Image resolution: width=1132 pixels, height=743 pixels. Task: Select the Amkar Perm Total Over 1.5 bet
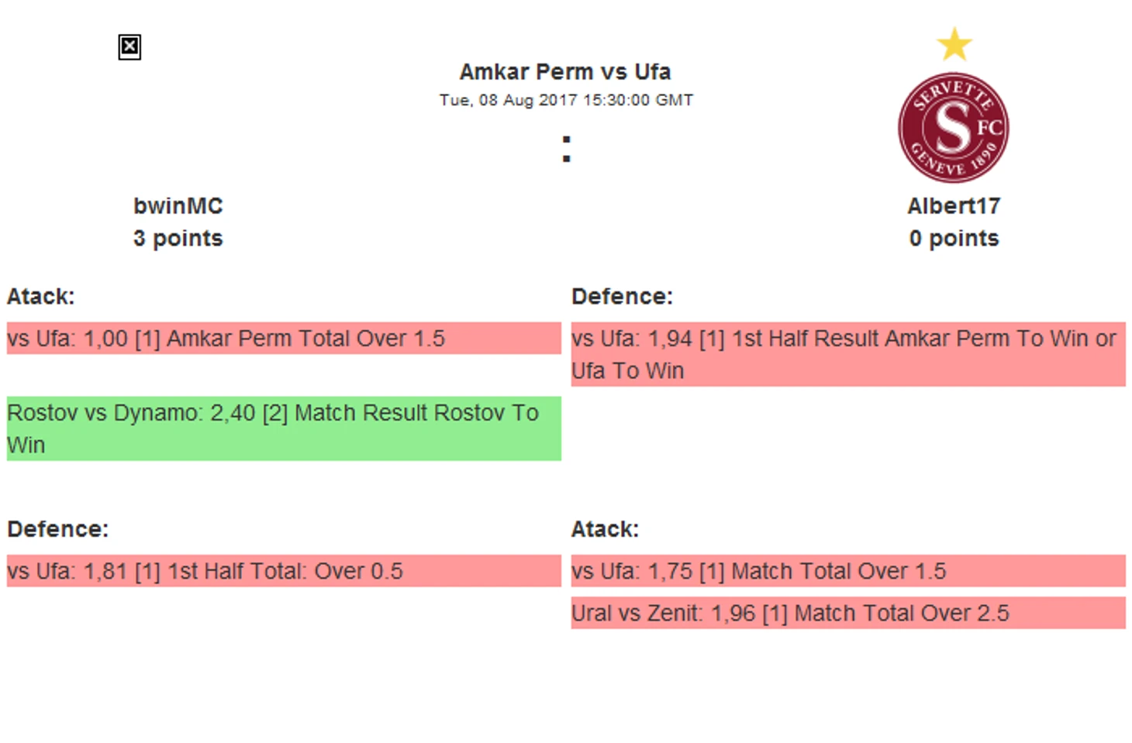284,339
